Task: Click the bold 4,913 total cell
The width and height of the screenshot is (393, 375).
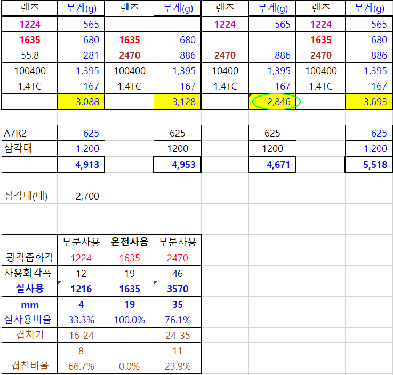Action: click(x=81, y=165)
